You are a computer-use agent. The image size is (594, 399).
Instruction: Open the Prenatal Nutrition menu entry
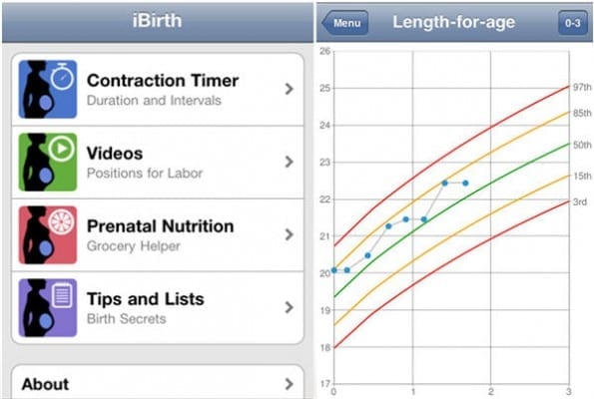click(x=158, y=235)
